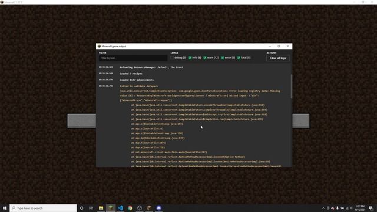This screenshot has width=377, height=212.
Task: Open Cortana from the taskbar
Action: pyautogui.click(x=81, y=208)
